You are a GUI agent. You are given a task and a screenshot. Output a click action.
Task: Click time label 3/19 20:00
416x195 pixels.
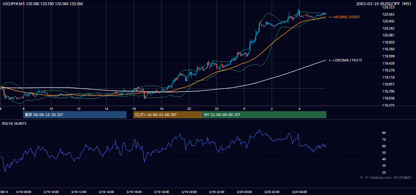189,192
